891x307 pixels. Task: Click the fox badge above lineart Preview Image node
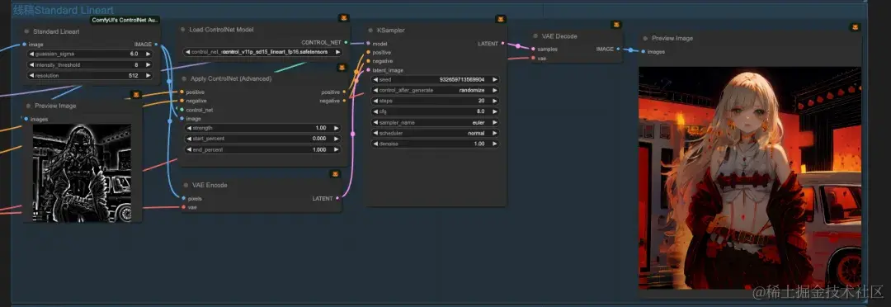point(136,94)
